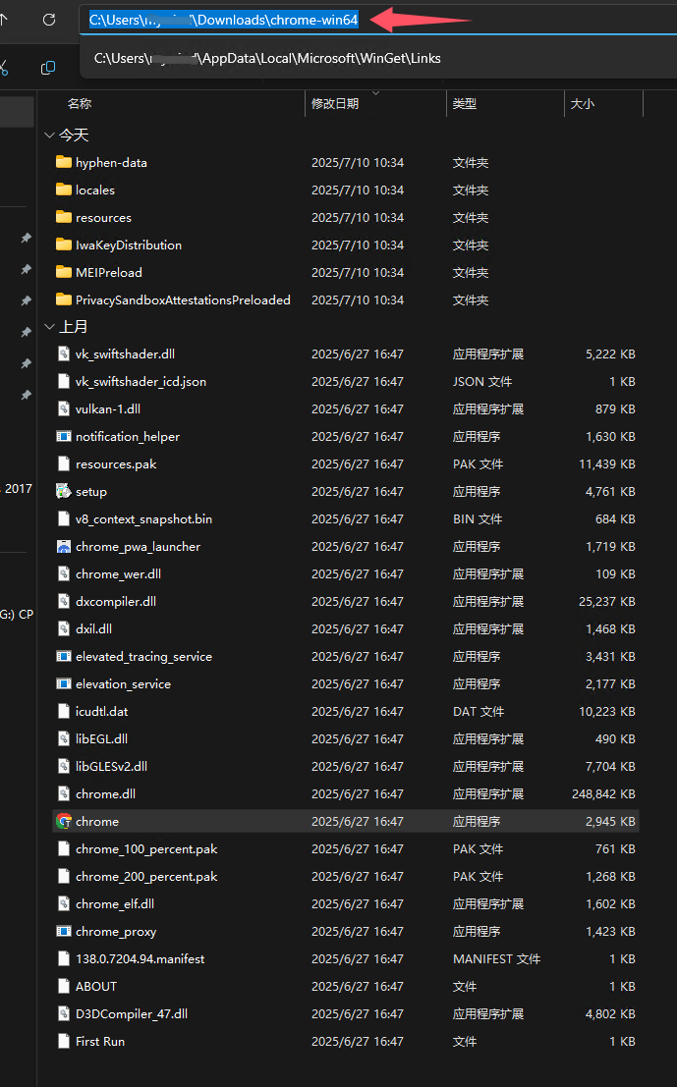The height and width of the screenshot is (1087, 677).
Task: Click the MANIFEST 文件 type cell
Action: [x=496, y=959]
